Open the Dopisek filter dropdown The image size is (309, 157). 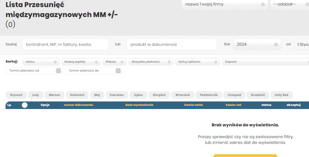pyautogui.click(x=266, y=62)
